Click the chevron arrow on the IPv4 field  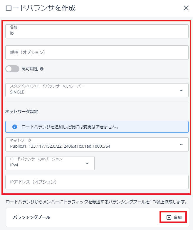pos(87,163)
